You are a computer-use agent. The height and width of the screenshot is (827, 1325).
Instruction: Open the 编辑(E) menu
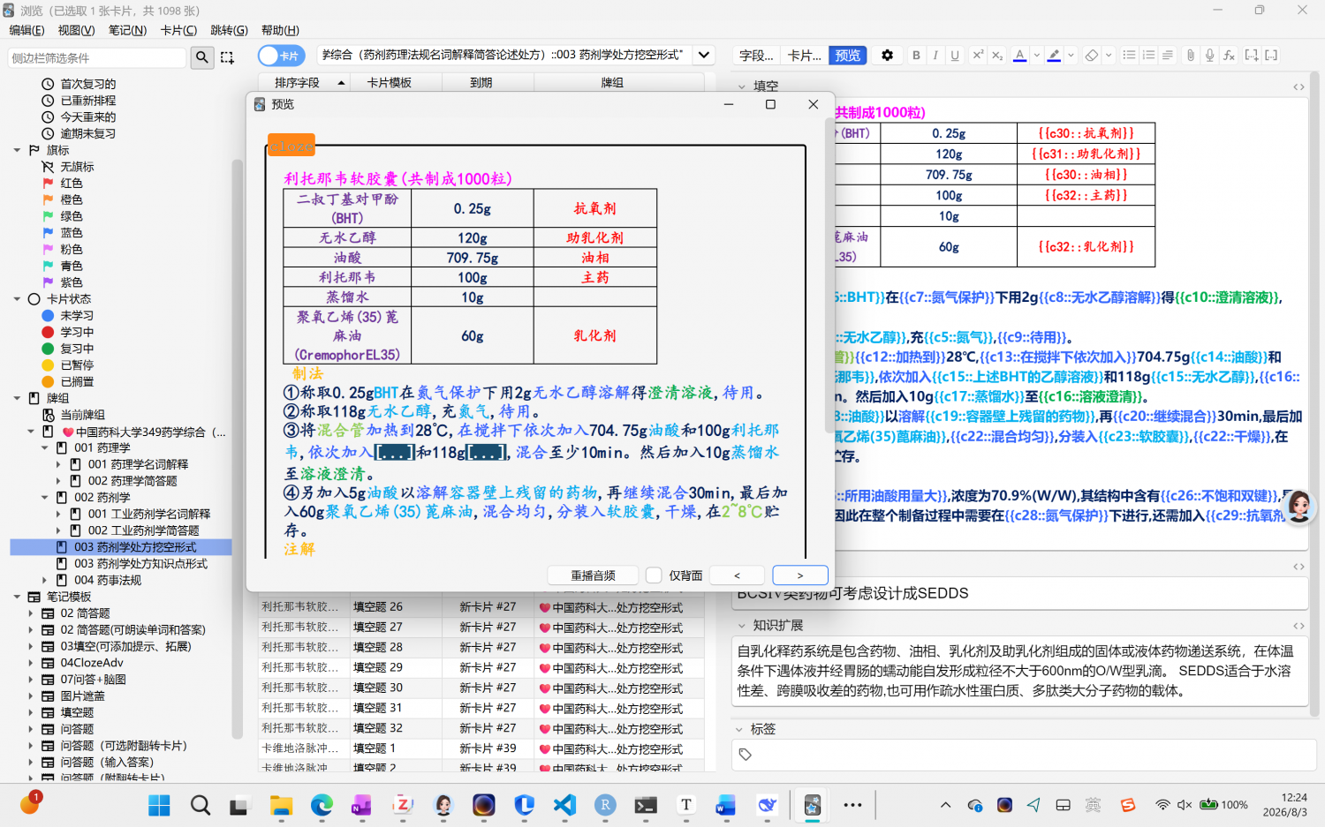click(26, 30)
